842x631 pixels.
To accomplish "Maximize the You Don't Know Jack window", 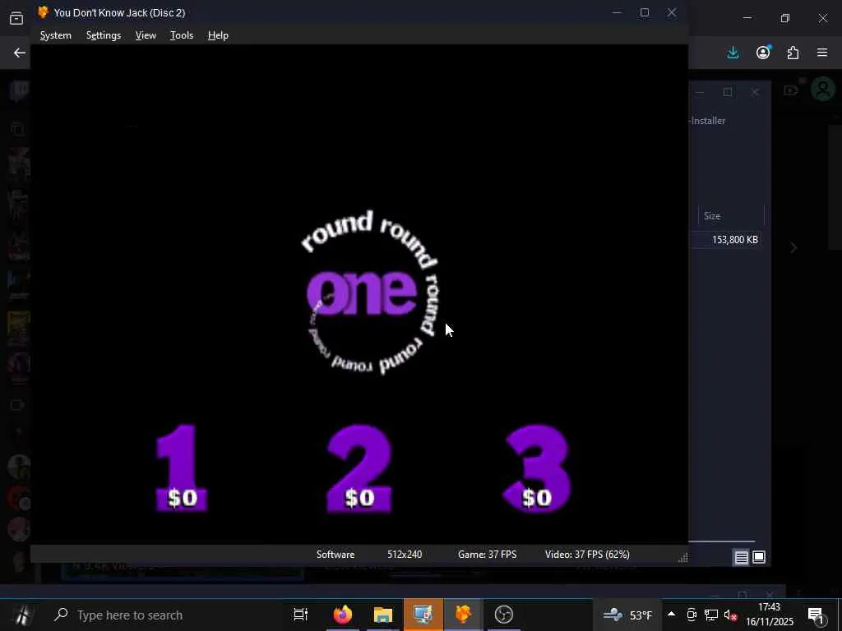I will click(x=645, y=12).
